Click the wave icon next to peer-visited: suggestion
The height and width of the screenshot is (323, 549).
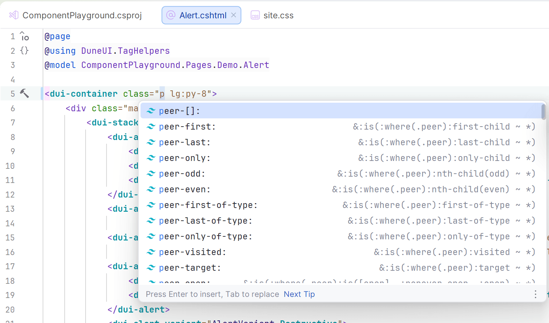tap(151, 252)
